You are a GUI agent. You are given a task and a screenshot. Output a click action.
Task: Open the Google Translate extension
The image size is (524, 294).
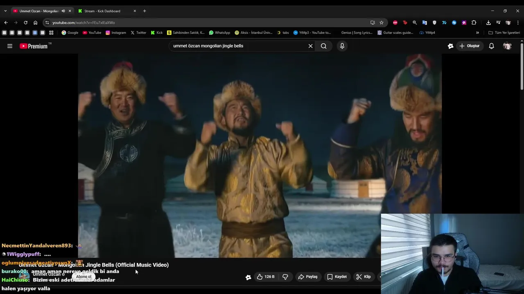tap(425, 22)
